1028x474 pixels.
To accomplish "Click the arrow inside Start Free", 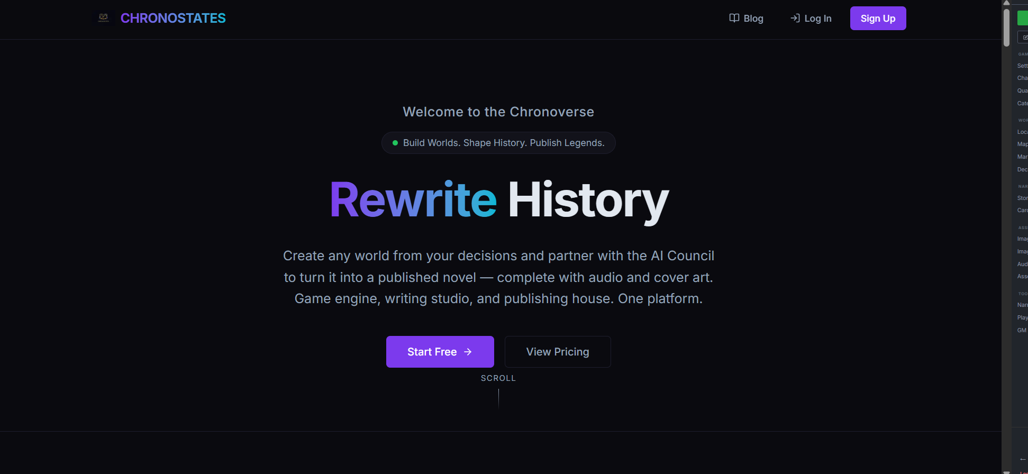I will [x=468, y=352].
